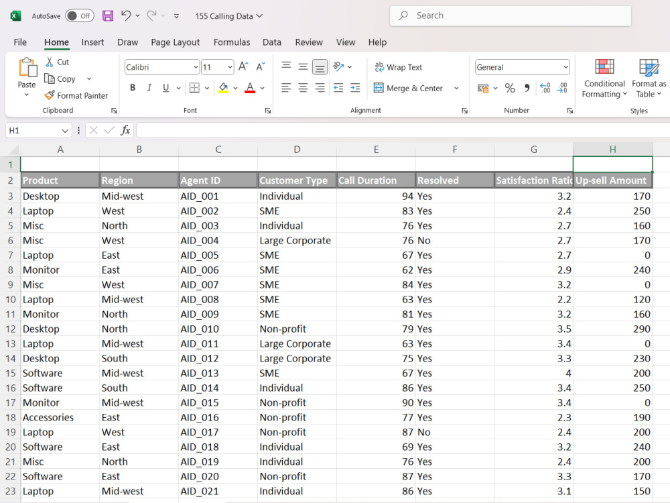Select column D header
The image size is (670, 503).
[x=297, y=150]
